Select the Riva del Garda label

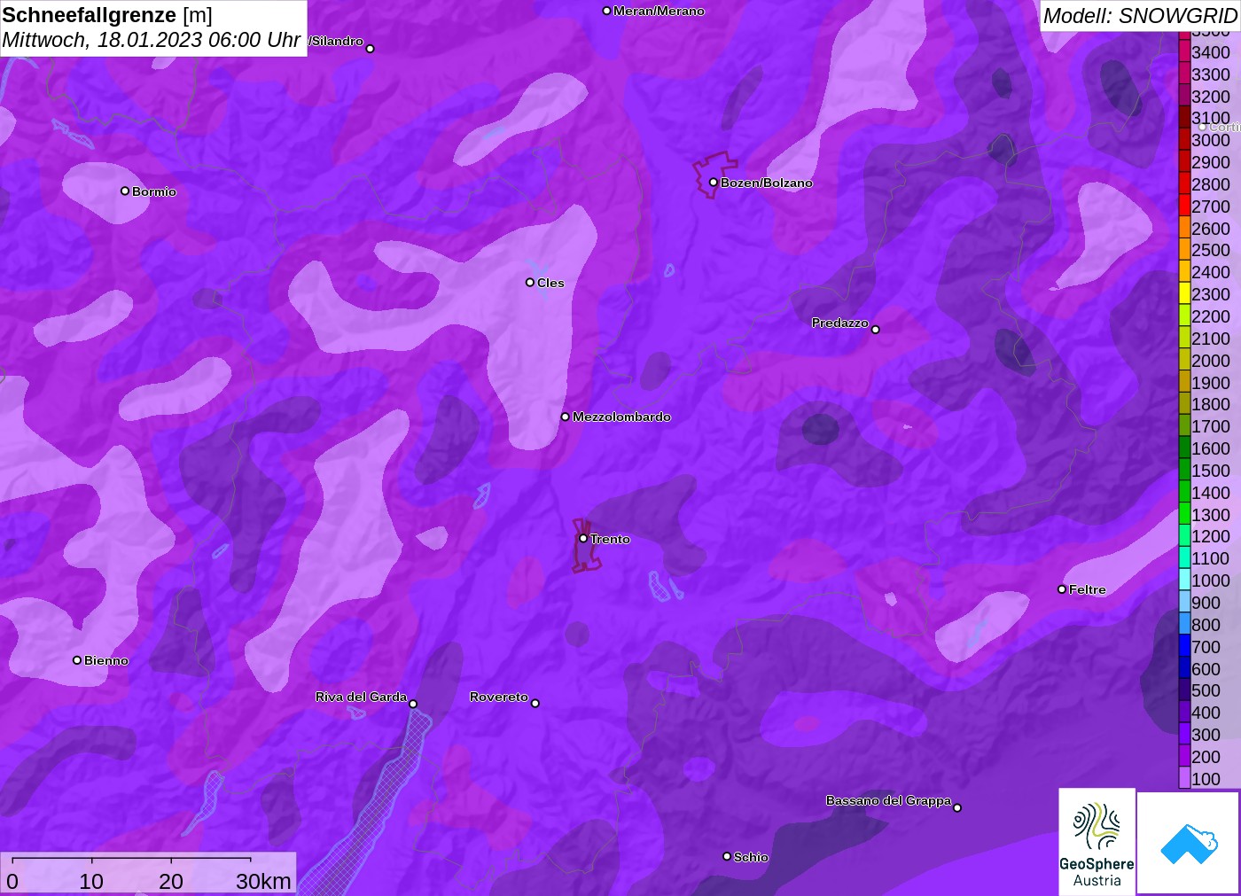coord(361,697)
